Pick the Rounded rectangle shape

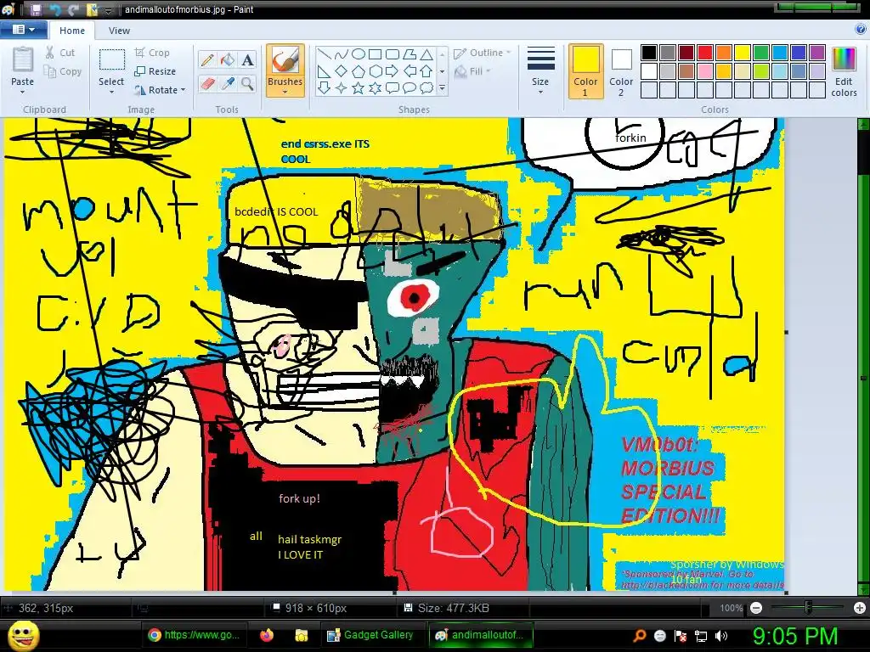pyautogui.click(x=393, y=54)
